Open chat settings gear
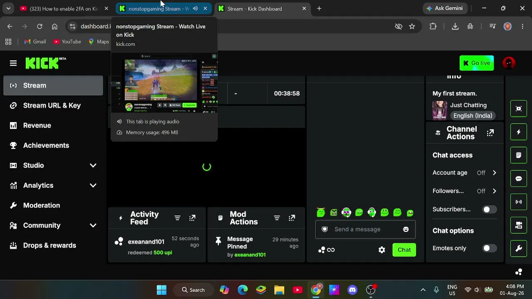Viewport: 532px width, 299px height. coord(382,250)
